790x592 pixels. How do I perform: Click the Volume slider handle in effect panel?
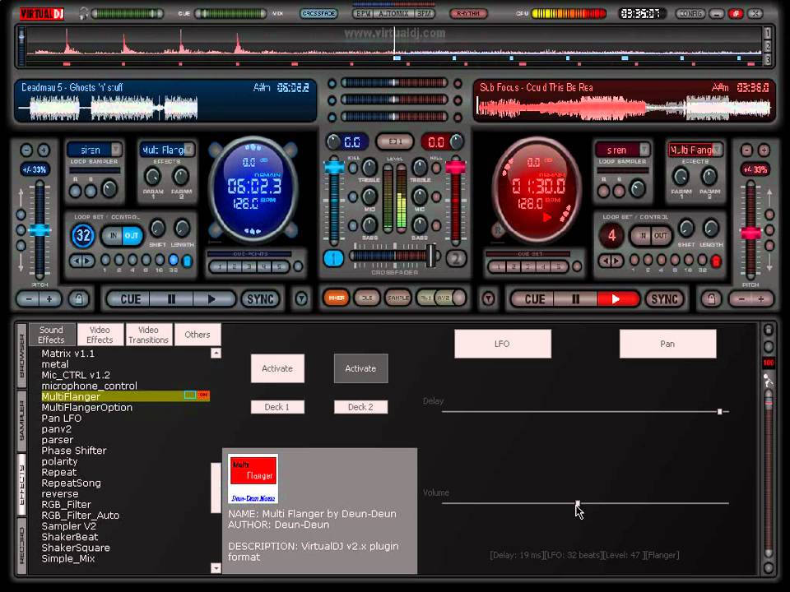[x=578, y=503]
